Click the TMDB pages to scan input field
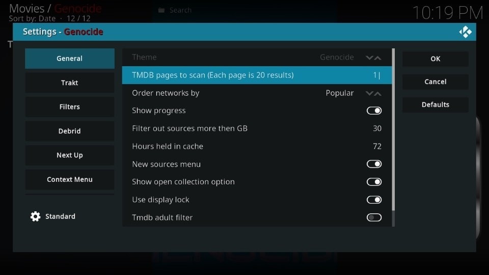The width and height of the screenshot is (489, 275). [x=257, y=75]
